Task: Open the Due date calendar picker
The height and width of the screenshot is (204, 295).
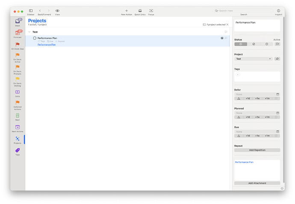Action: 277,132
